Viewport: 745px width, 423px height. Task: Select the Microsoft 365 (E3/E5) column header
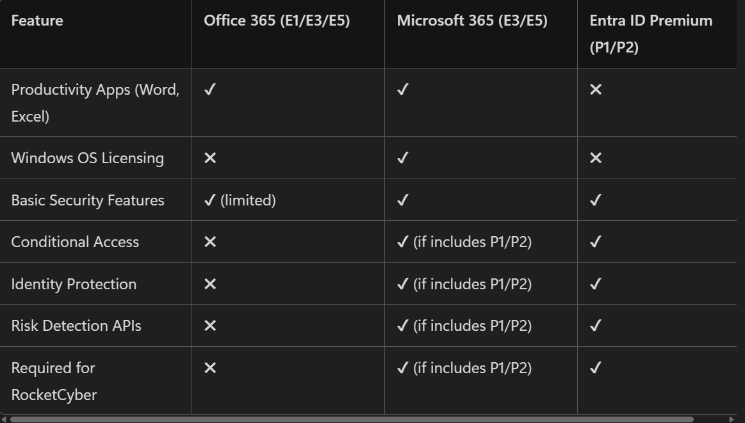(x=472, y=20)
